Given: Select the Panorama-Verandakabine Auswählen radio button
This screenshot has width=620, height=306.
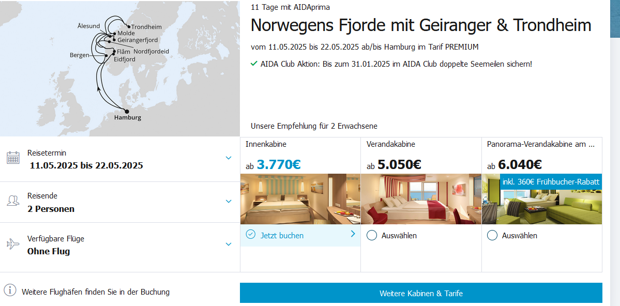Looking at the screenshot, I should click(492, 236).
